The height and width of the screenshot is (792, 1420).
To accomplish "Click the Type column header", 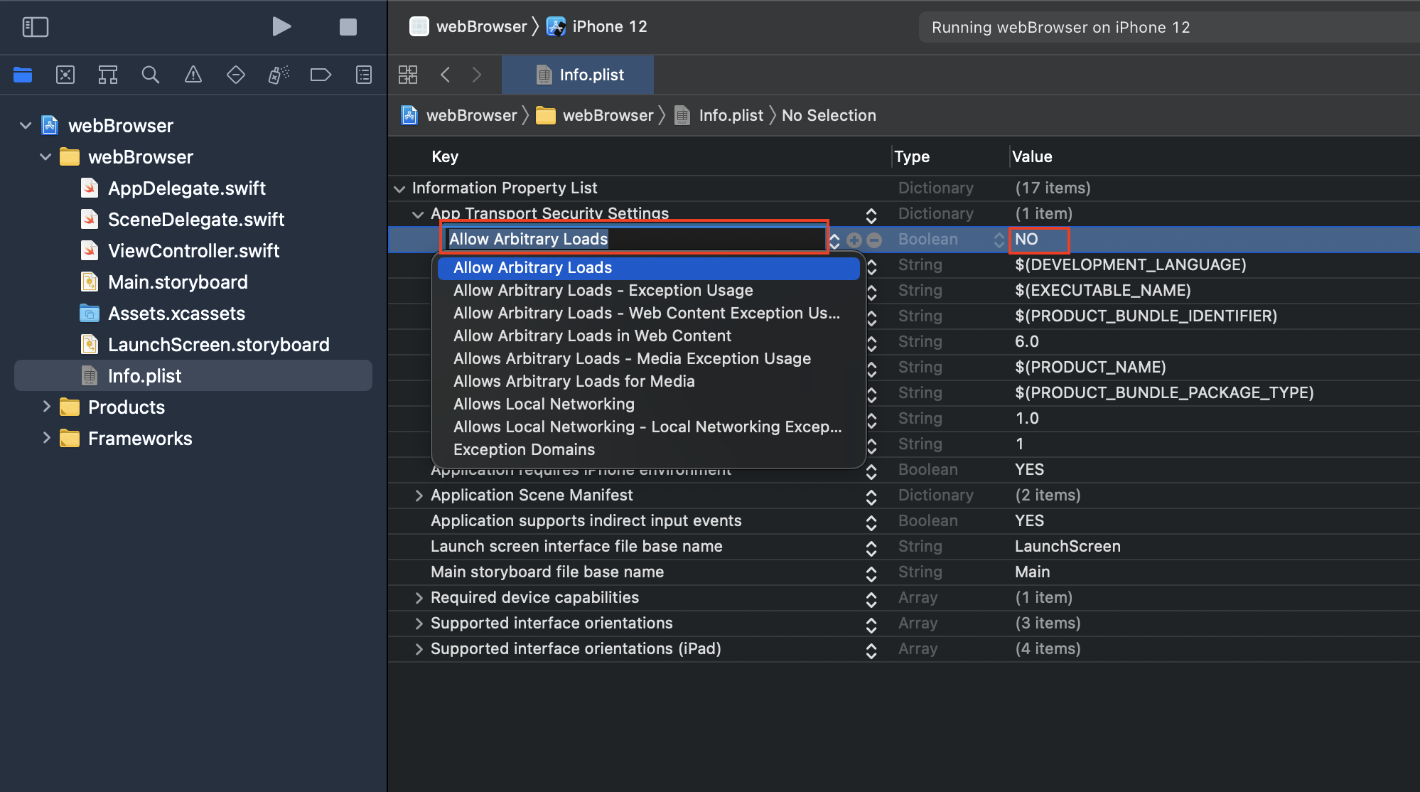I will click(912, 156).
